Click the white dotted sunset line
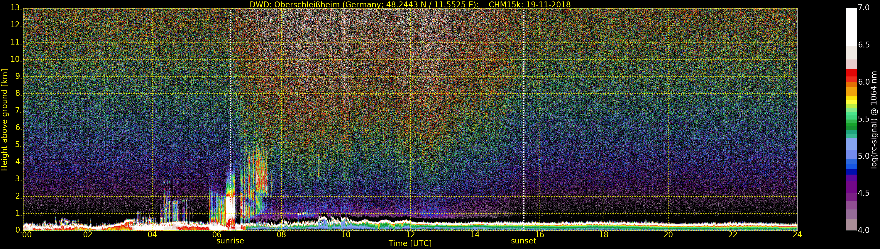Image resolution: width=880 pixels, height=249 pixels. [x=524, y=102]
